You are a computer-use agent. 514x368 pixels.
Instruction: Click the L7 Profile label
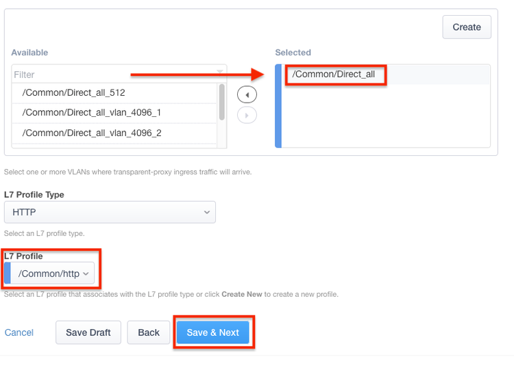coord(23,256)
